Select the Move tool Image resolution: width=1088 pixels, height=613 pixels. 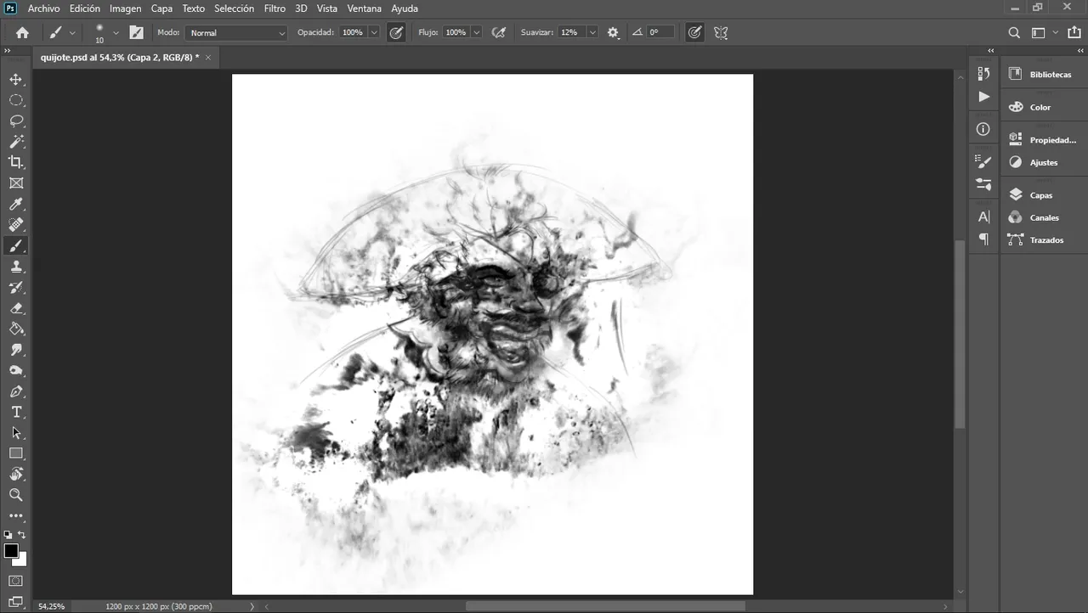[16, 79]
